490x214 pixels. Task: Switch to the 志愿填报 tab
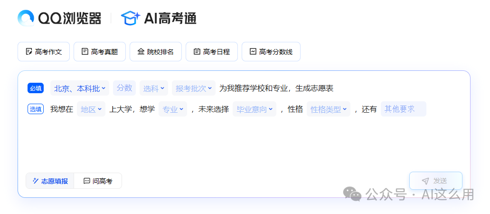(x=50, y=181)
